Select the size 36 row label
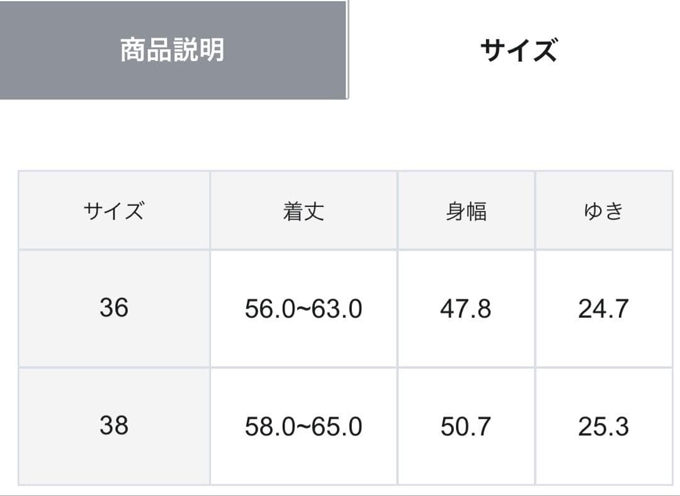Image resolution: width=680 pixels, height=496 pixels. tap(114, 308)
